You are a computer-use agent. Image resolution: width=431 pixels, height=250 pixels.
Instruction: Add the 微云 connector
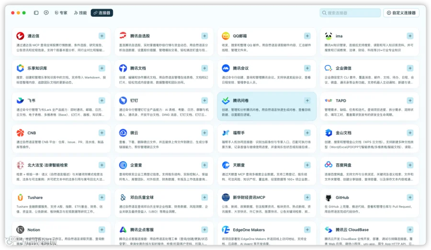coord(204,133)
